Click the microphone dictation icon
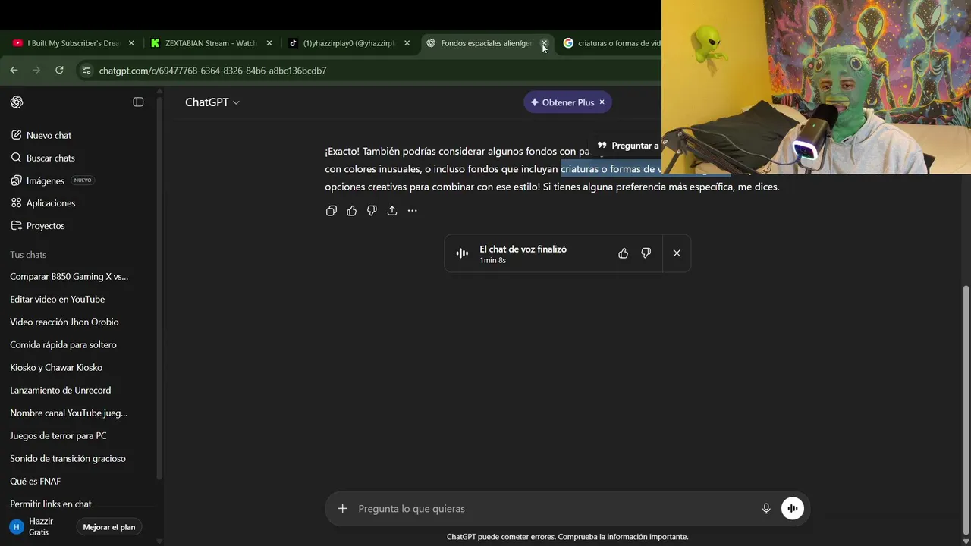The height and width of the screenshot is (546, 971). [x=766, y=509]
